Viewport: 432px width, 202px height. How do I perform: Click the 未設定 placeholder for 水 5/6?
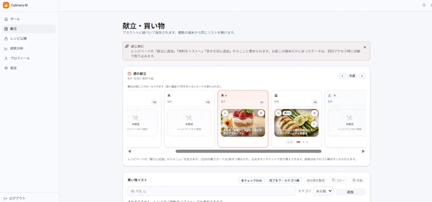click(189, 123)
